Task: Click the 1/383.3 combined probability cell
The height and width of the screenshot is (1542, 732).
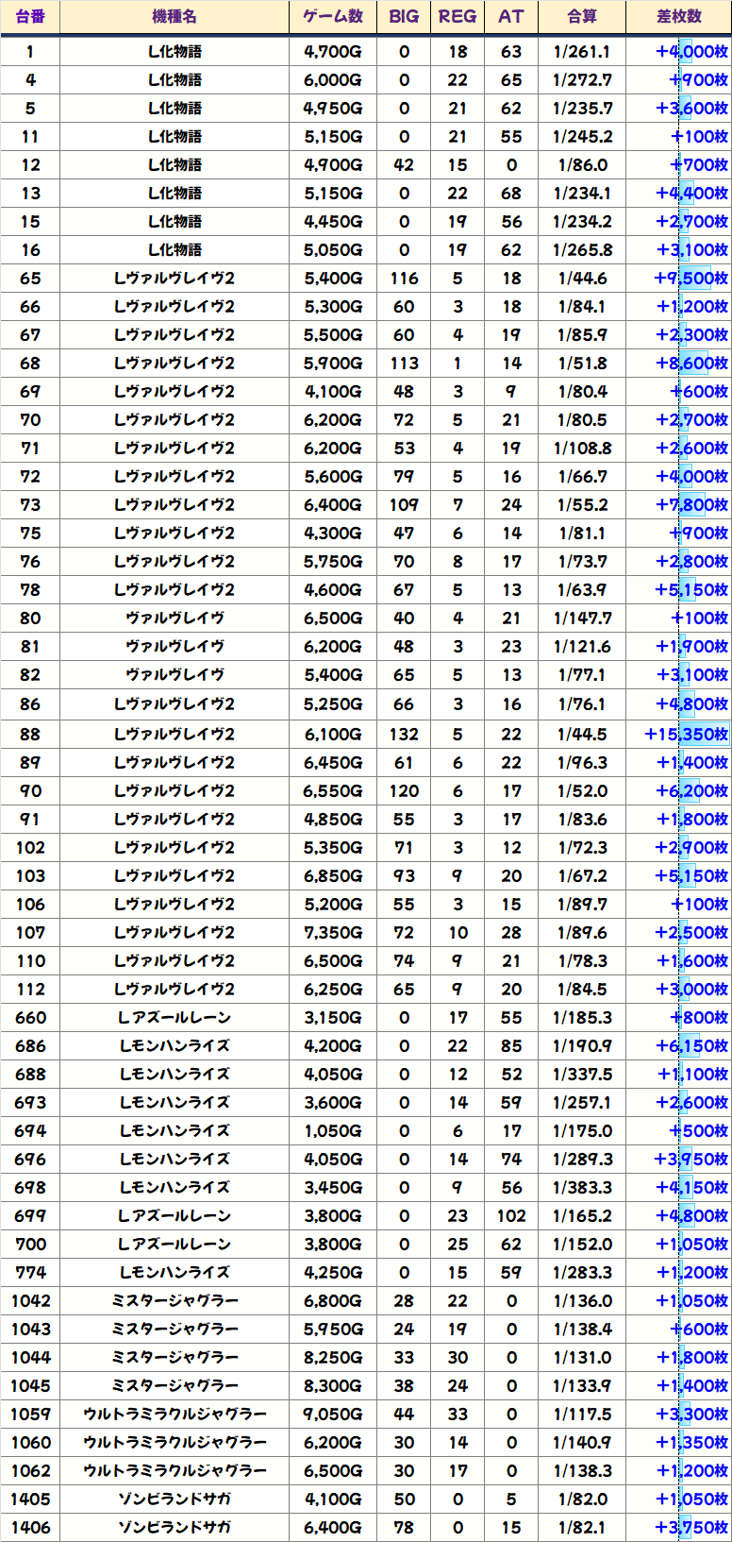Action: tap(582, 1187)
